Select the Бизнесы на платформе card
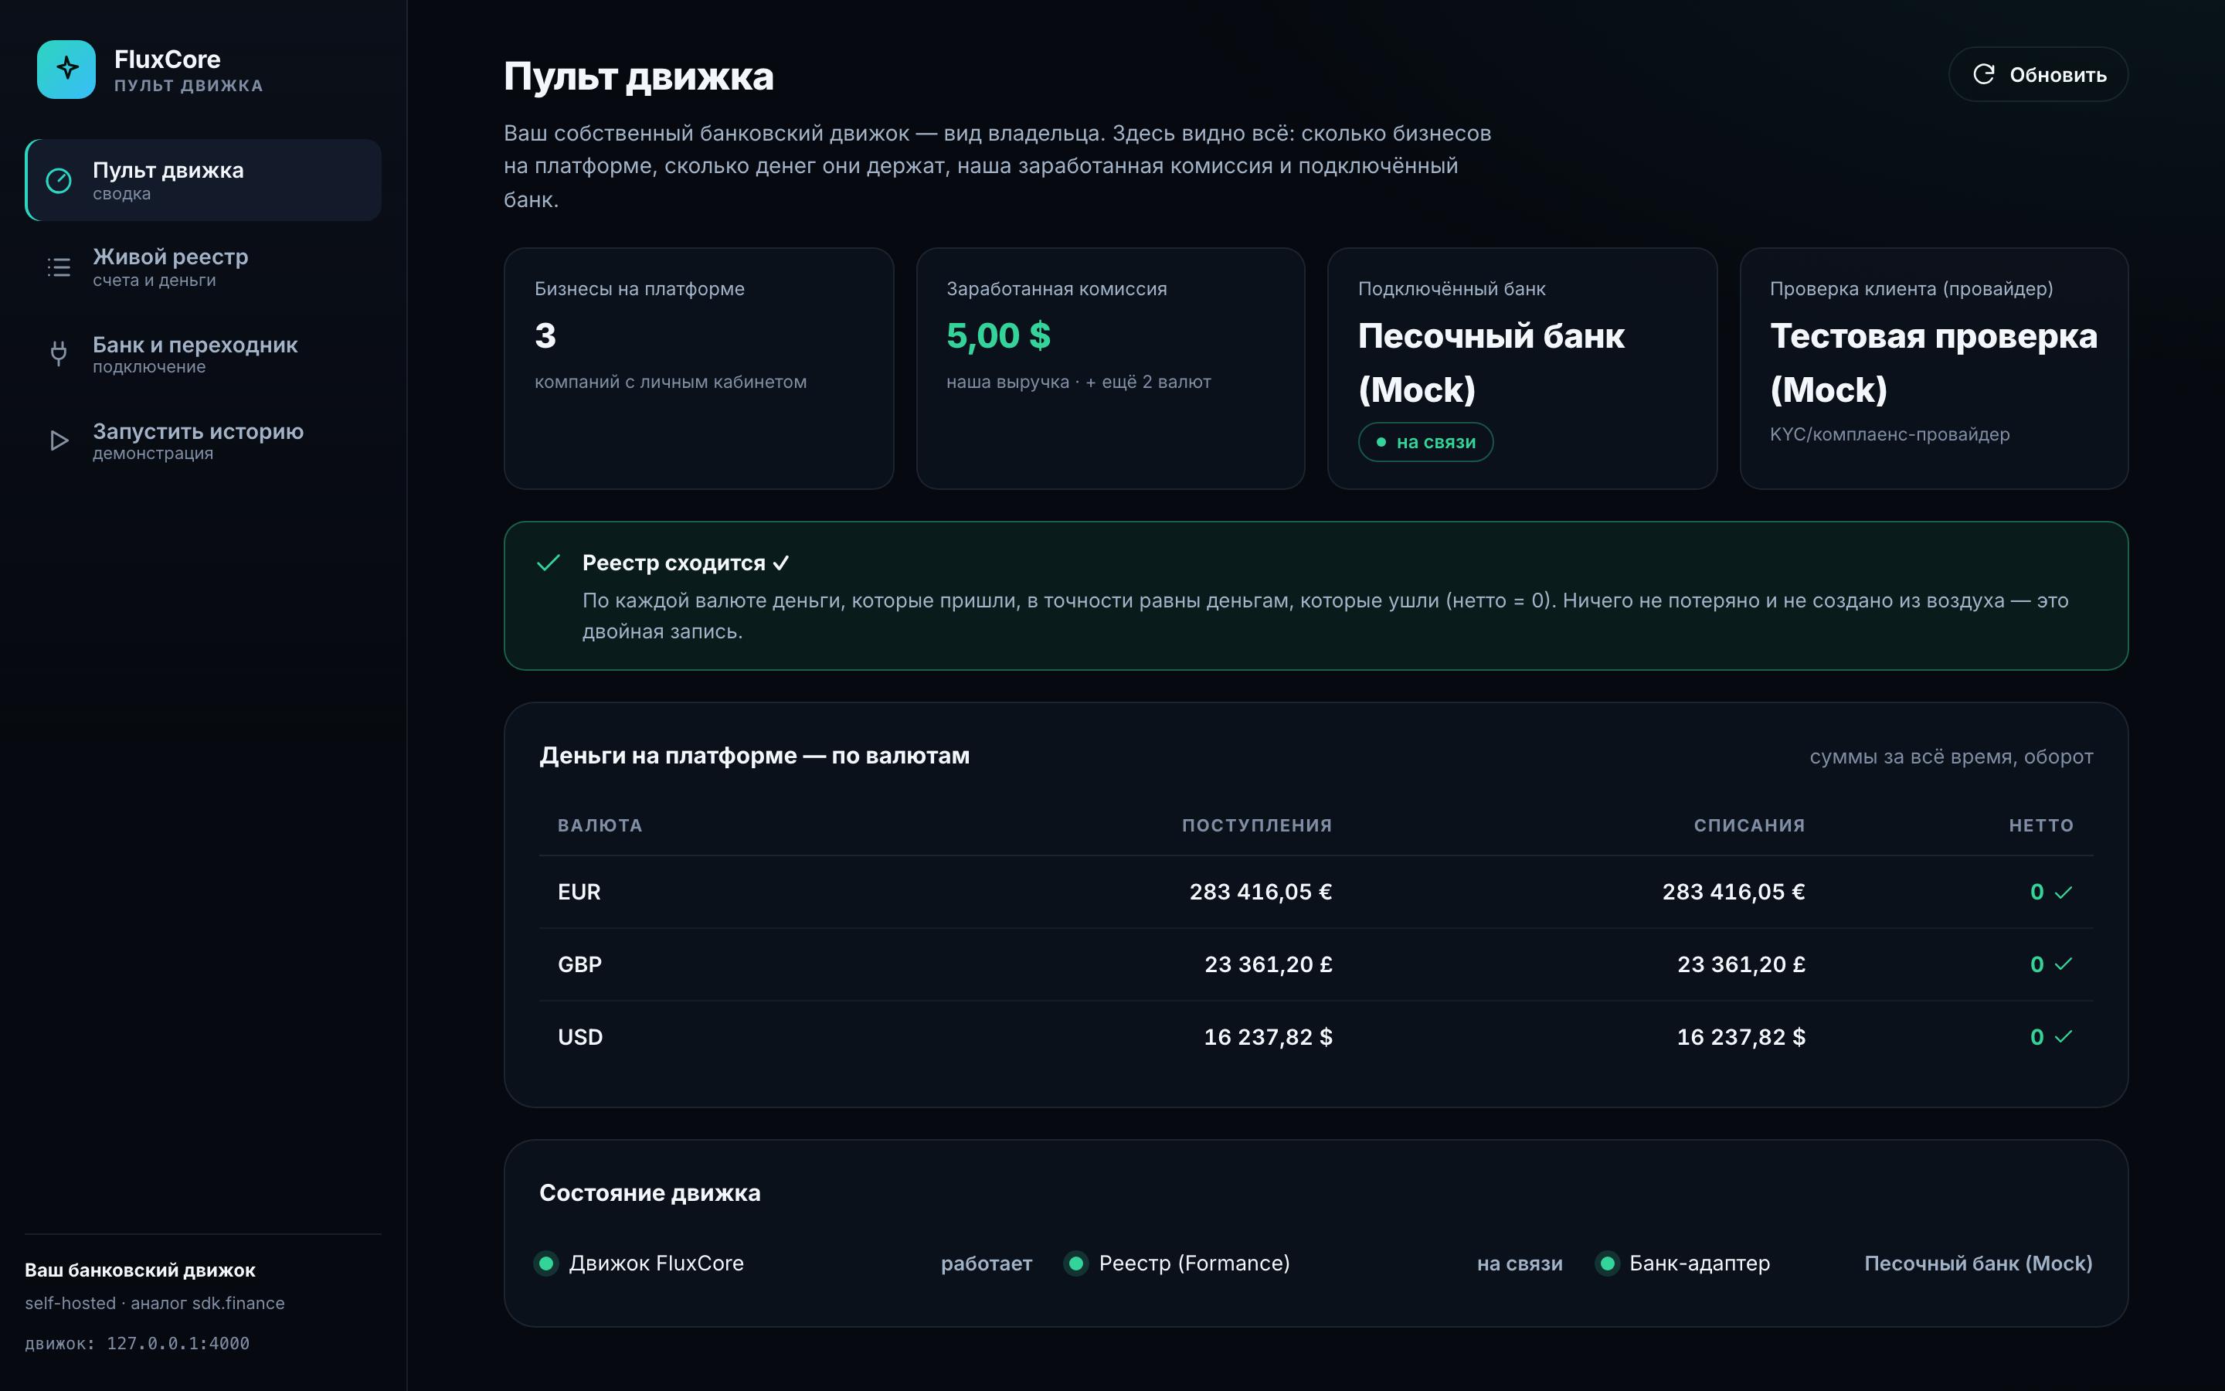 tap(698, 368)
